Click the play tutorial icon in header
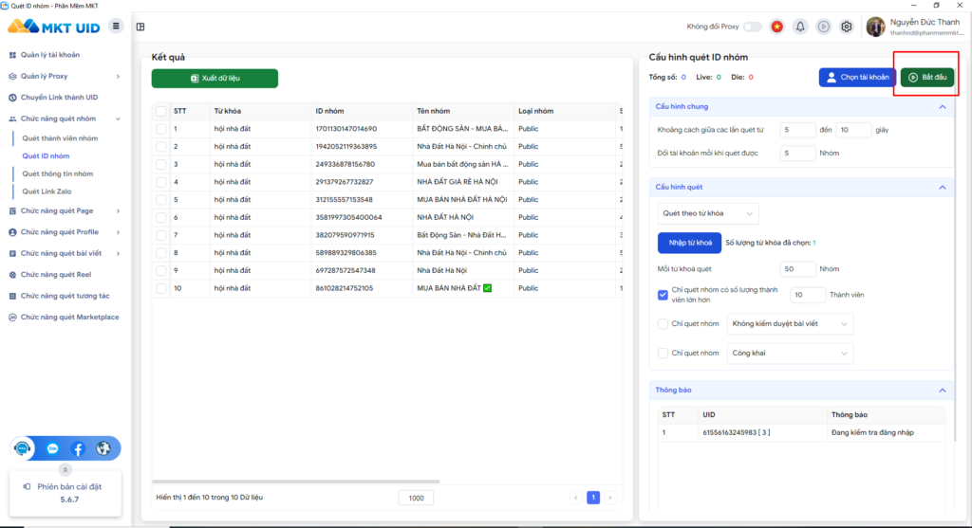The image size is (972, 528). click(x=824, y=27)
